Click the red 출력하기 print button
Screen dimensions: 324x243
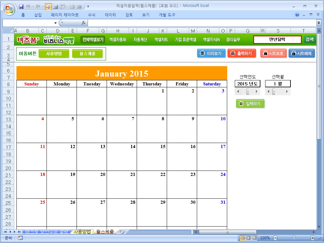pyautogui.click(x=241, y=53)
